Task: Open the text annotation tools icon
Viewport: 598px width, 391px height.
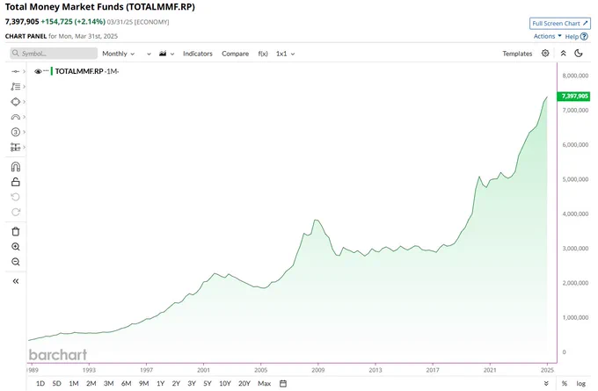Action: coord(15,86)
